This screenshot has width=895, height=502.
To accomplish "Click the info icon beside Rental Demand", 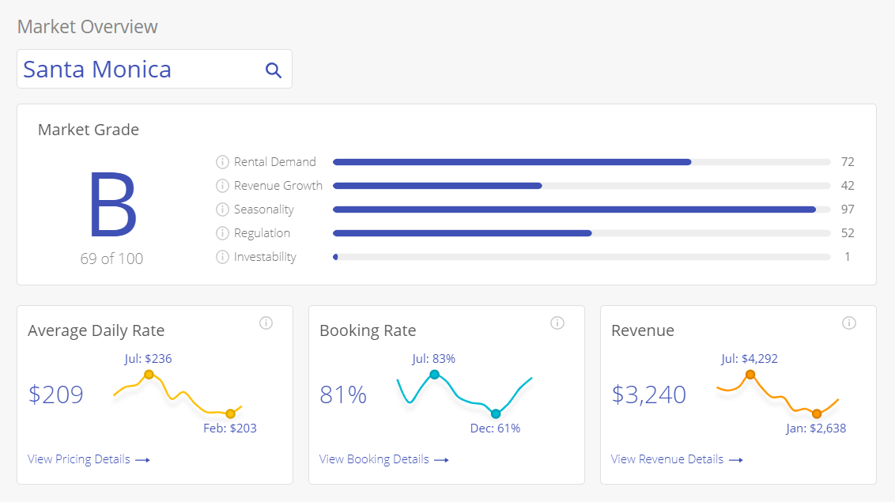I will 221,161.
